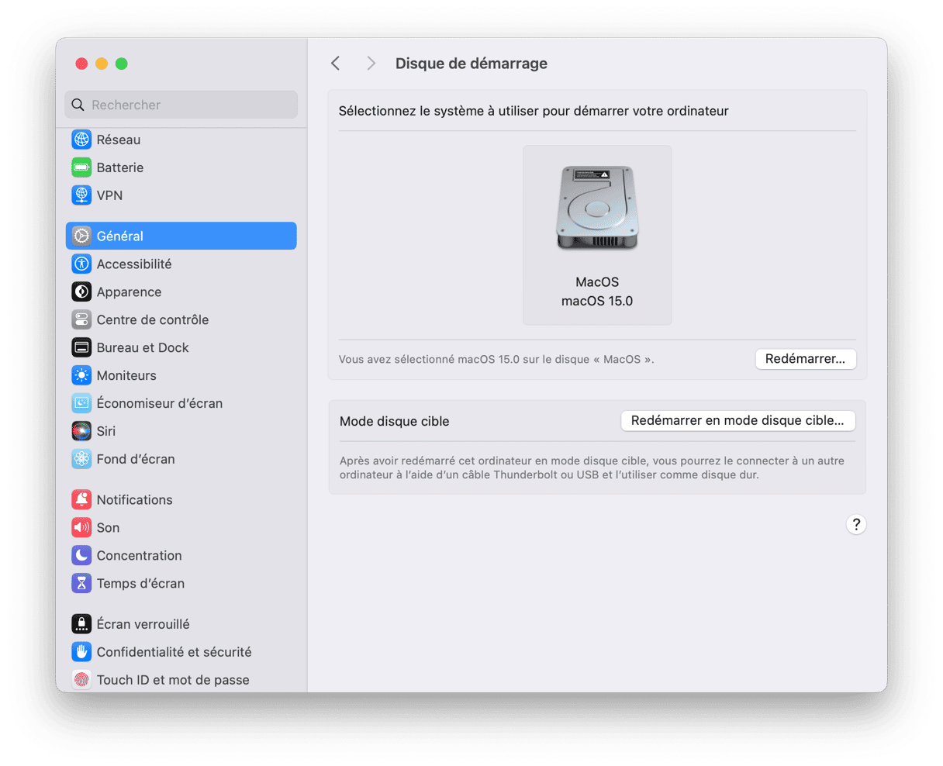This screenshot has height=766, width=943.
Task: Click the Son speaker icon
Action: [x=81, y=527]
